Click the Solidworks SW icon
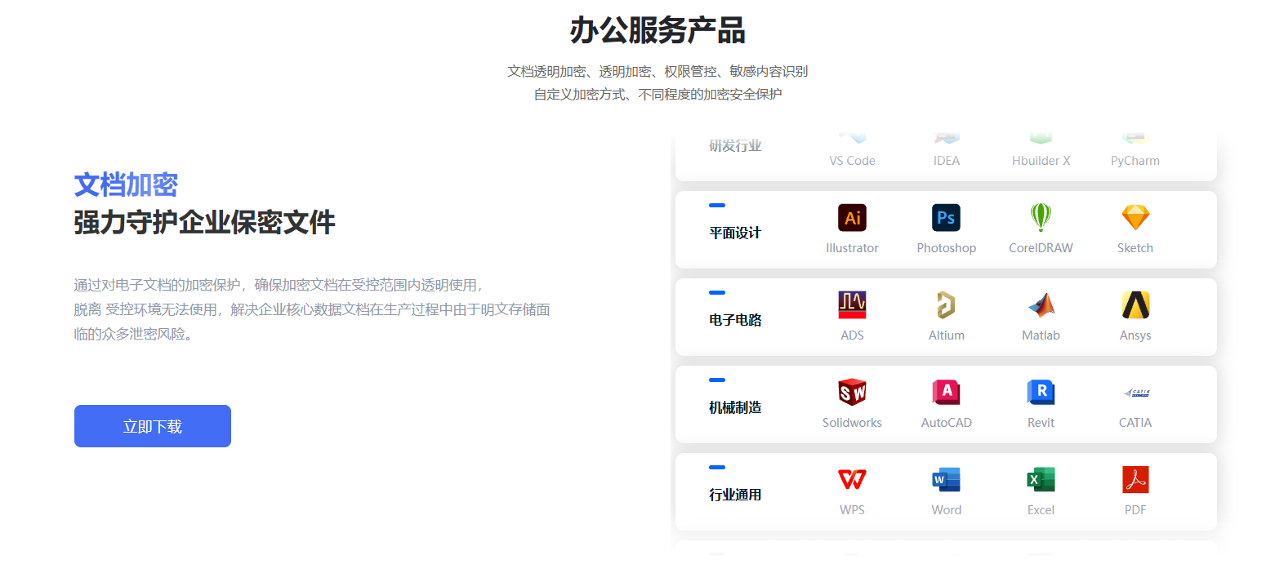Viewport: 1275px width, 582px height. [852, 393]
